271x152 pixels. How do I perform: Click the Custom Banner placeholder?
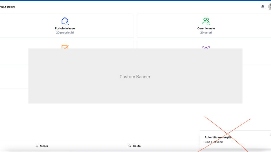click(x=135, y=76)
